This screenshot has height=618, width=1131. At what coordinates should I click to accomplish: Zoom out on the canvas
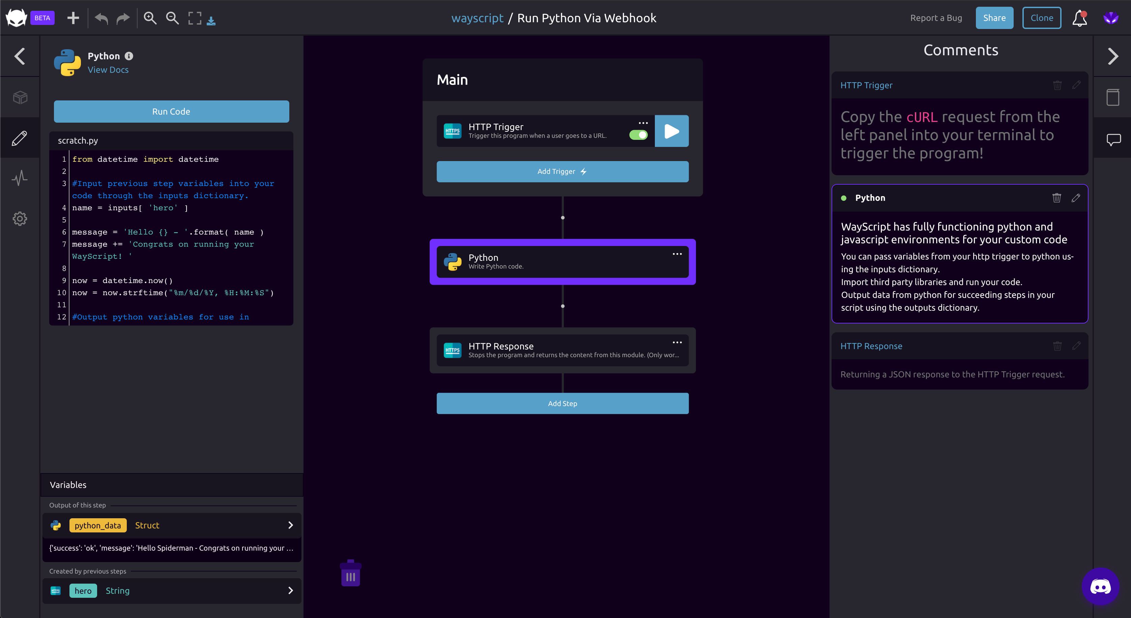click(x=172, y=18)
